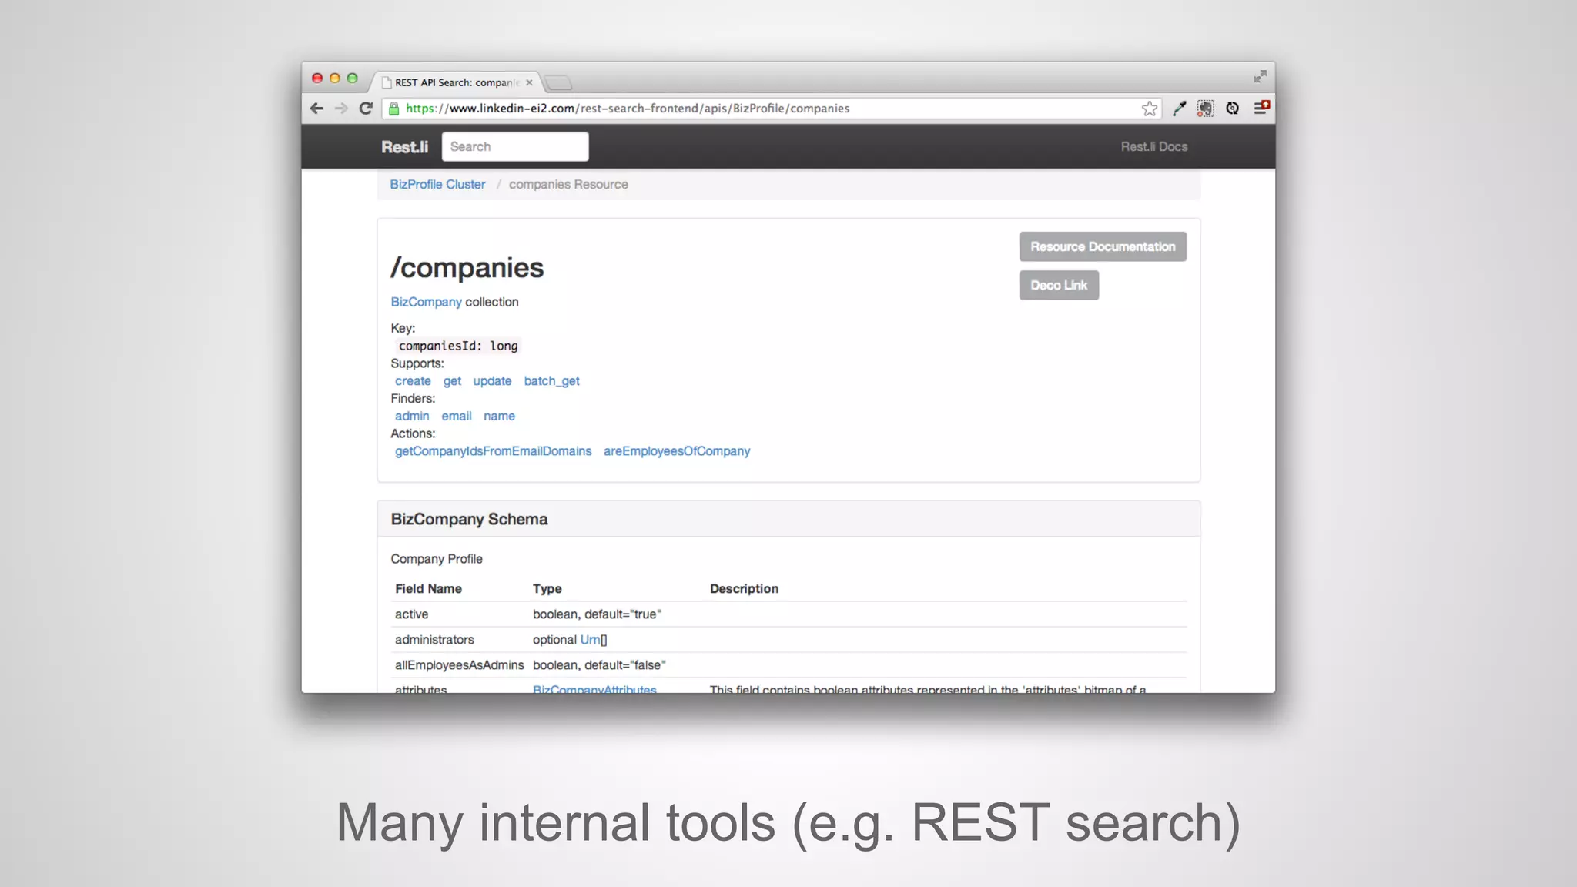Click the update method link
This screenshot has height=887, width=1577.
click(492, 381)
